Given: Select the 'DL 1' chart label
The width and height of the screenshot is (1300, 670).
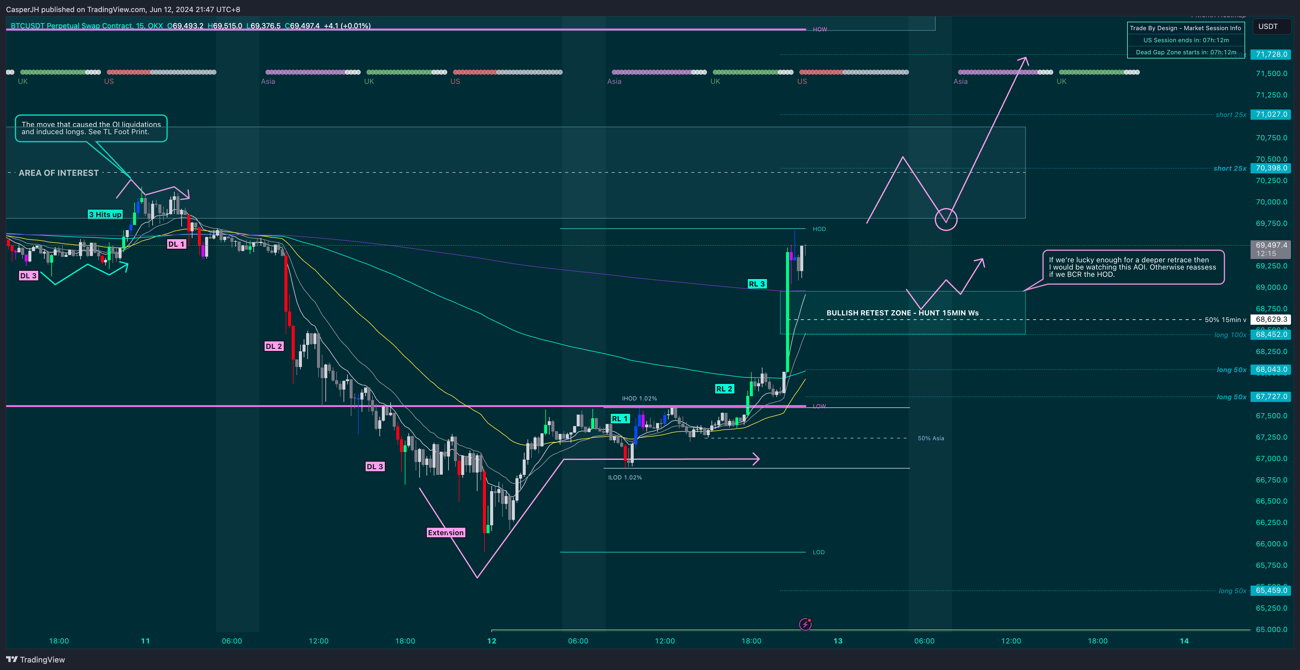Looking at the screenshot, I should tap(177, 244).
